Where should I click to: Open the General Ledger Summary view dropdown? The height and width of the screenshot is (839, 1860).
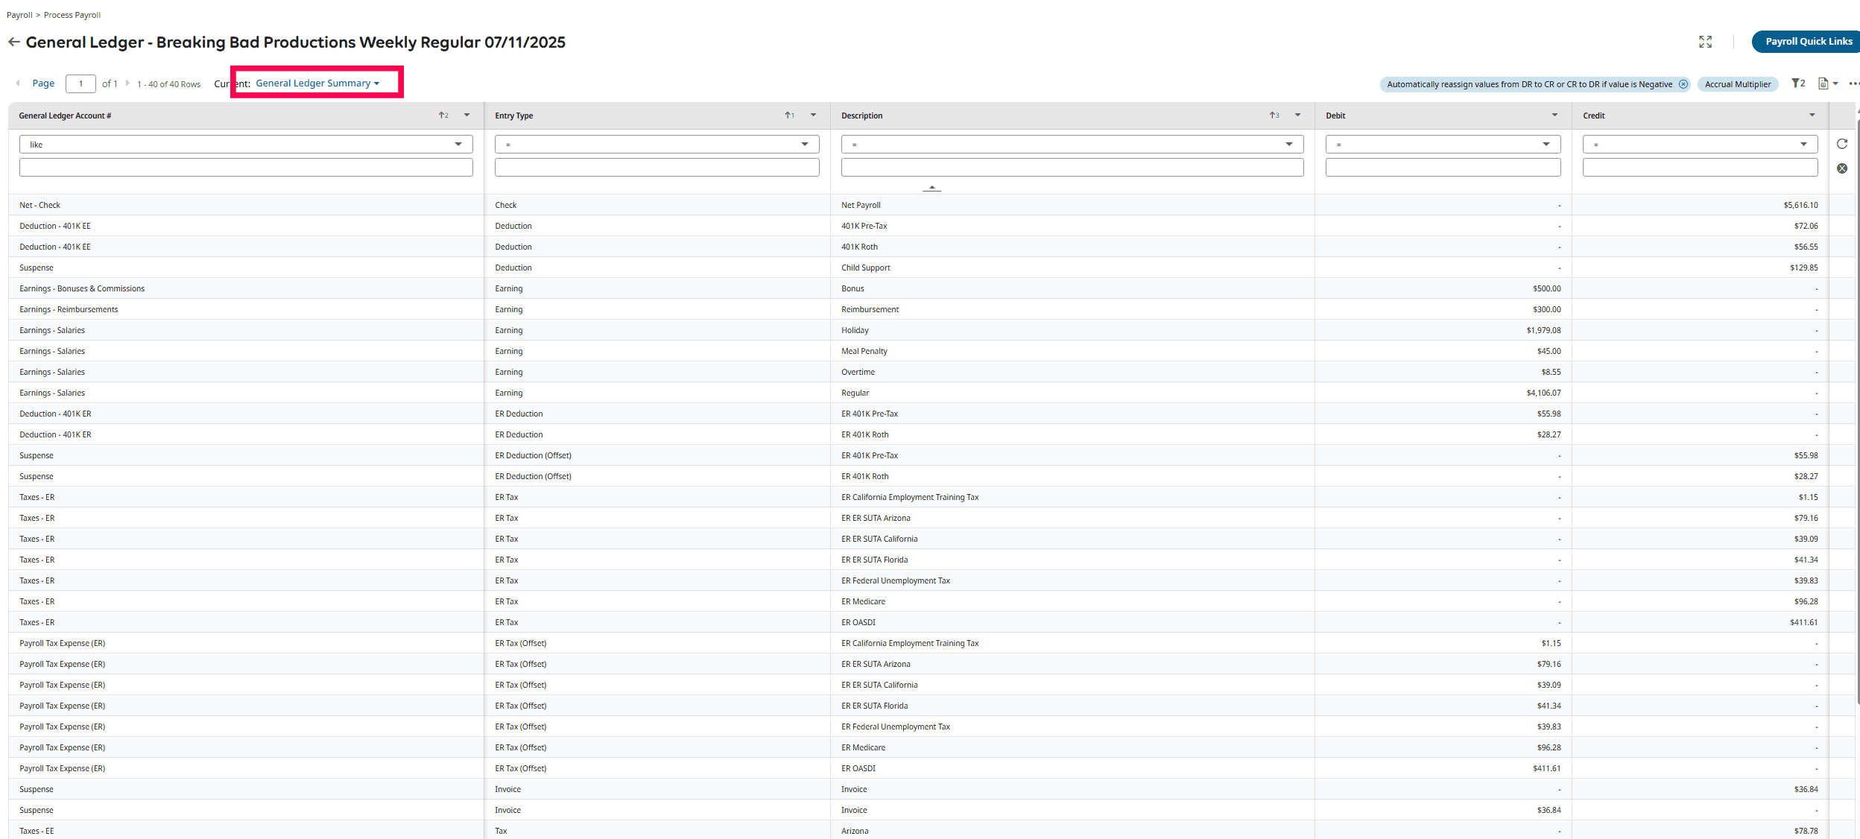pos(317,83)
